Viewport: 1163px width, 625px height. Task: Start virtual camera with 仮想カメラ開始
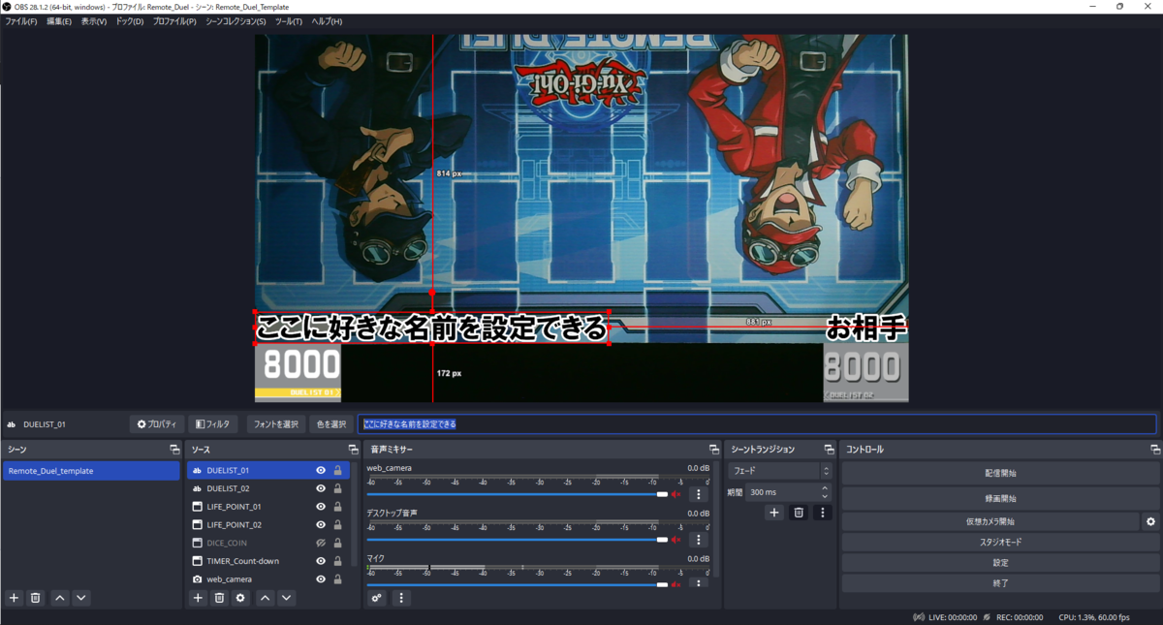click(x=990, y=521)
